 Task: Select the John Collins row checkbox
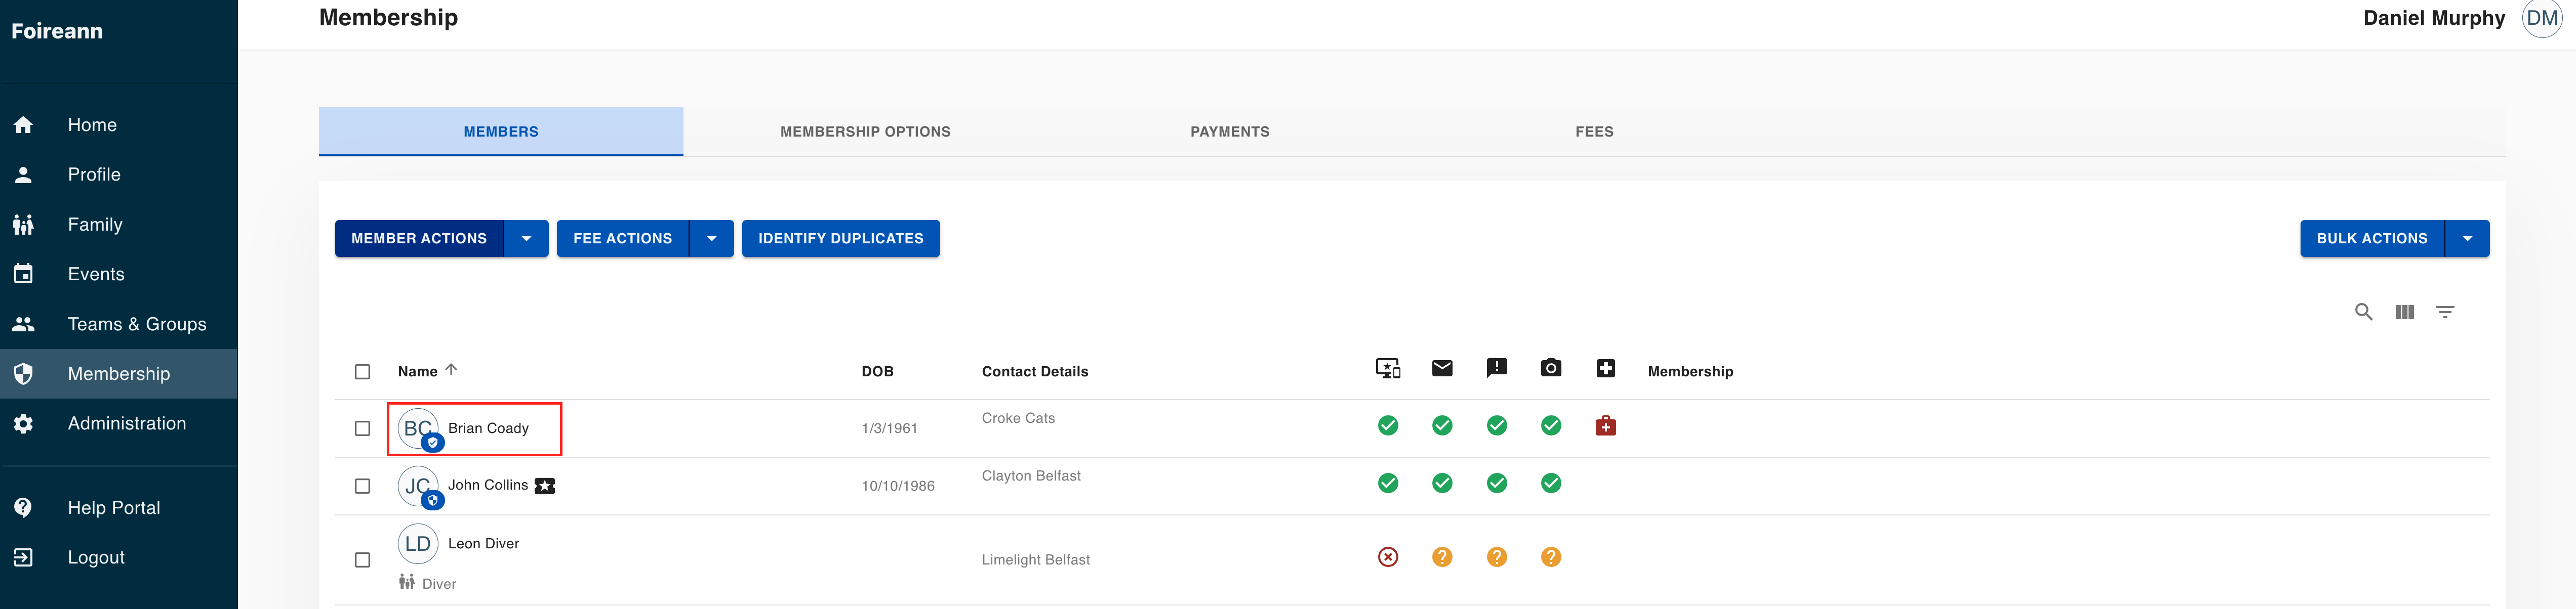point(363,486)
